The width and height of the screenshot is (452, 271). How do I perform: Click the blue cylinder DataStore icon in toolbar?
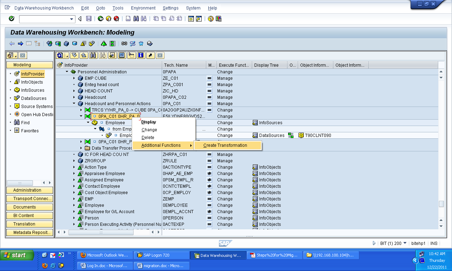(x=75, y=44)
